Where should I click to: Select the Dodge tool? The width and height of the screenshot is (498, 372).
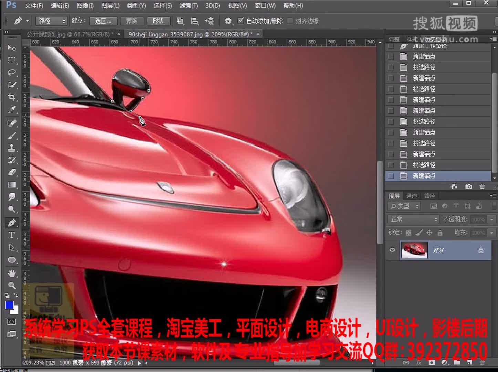[12, 209]
